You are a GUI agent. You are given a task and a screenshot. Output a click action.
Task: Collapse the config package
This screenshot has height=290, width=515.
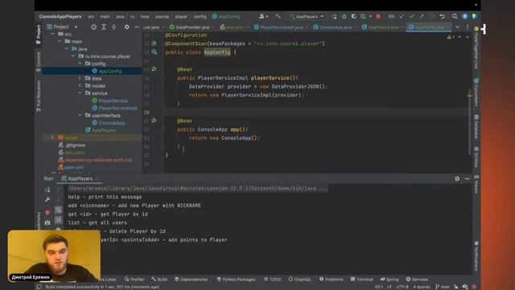tap(80, 64)
